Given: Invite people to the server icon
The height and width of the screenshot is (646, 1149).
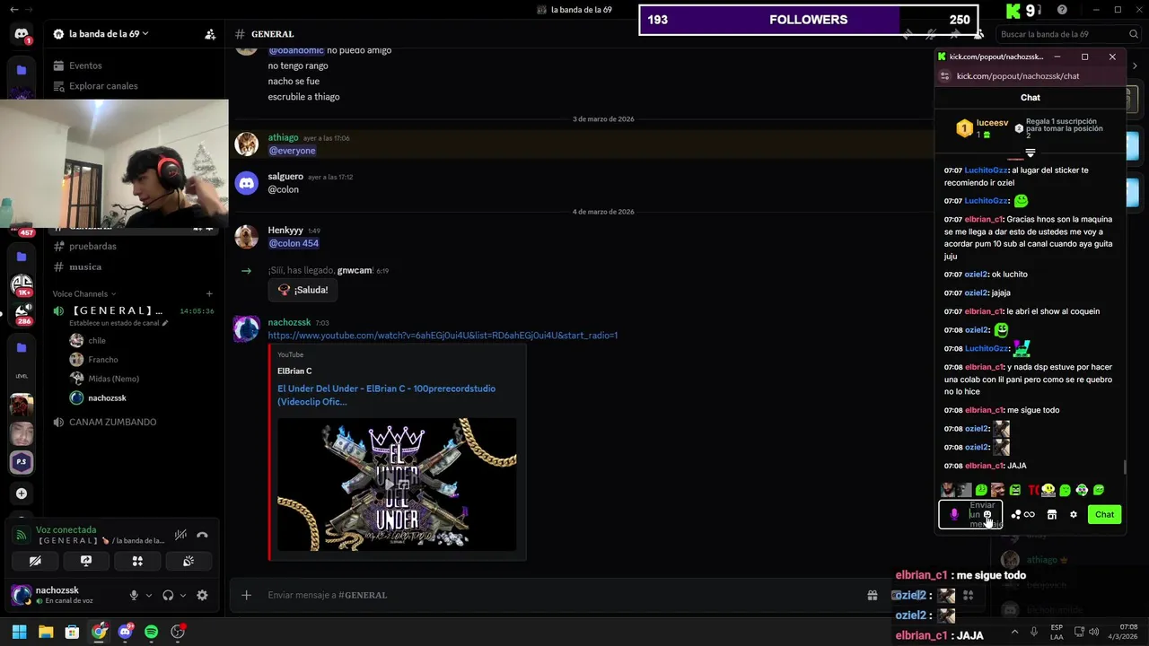Looking at the screenshot, I should tap(210, 34).
